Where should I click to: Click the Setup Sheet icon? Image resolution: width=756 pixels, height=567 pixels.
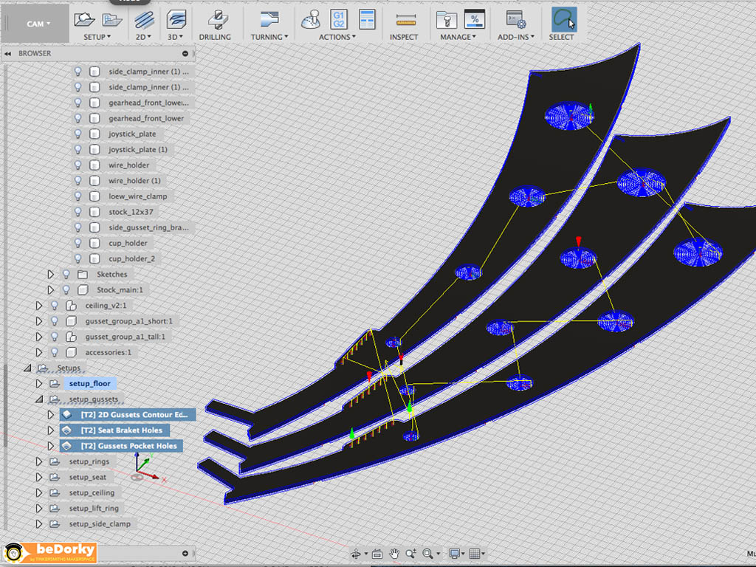[x=367, y=19]
